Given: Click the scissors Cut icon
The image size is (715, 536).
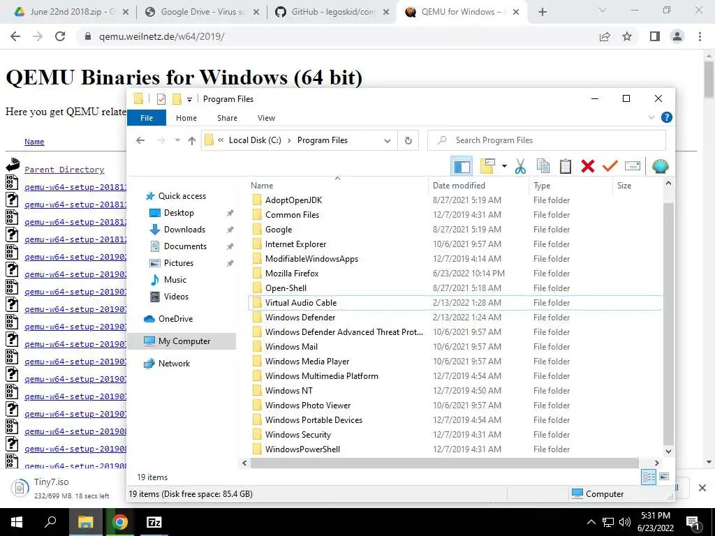Looking at the screenshot, I should 520,166.
